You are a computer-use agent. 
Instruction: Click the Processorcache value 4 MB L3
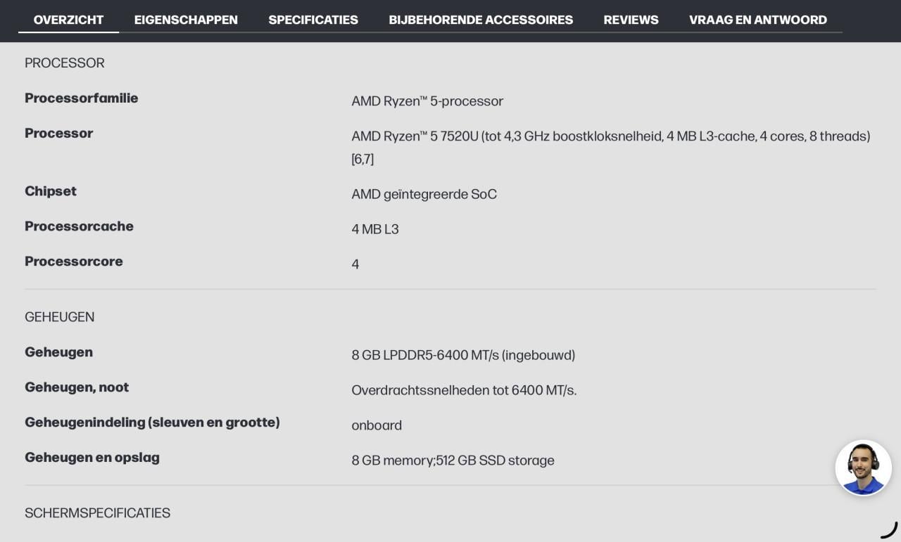coord(375,229)
